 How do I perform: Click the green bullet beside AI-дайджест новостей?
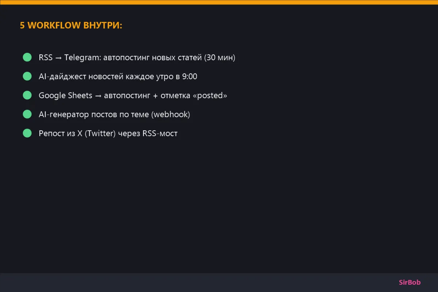tap(27, 76)
